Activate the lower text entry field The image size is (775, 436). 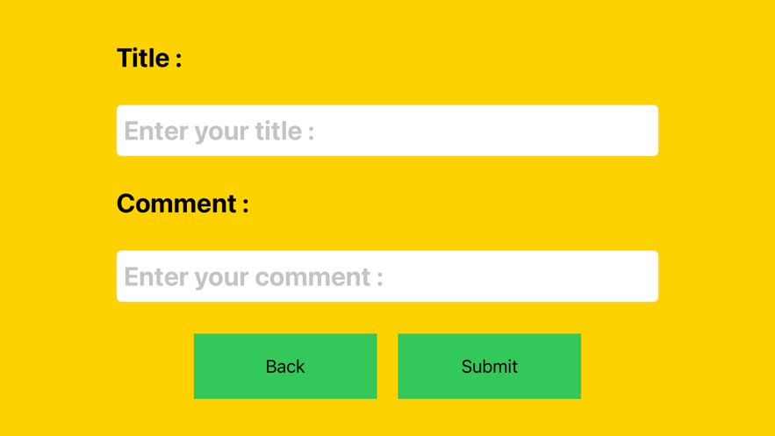(388, 276)
